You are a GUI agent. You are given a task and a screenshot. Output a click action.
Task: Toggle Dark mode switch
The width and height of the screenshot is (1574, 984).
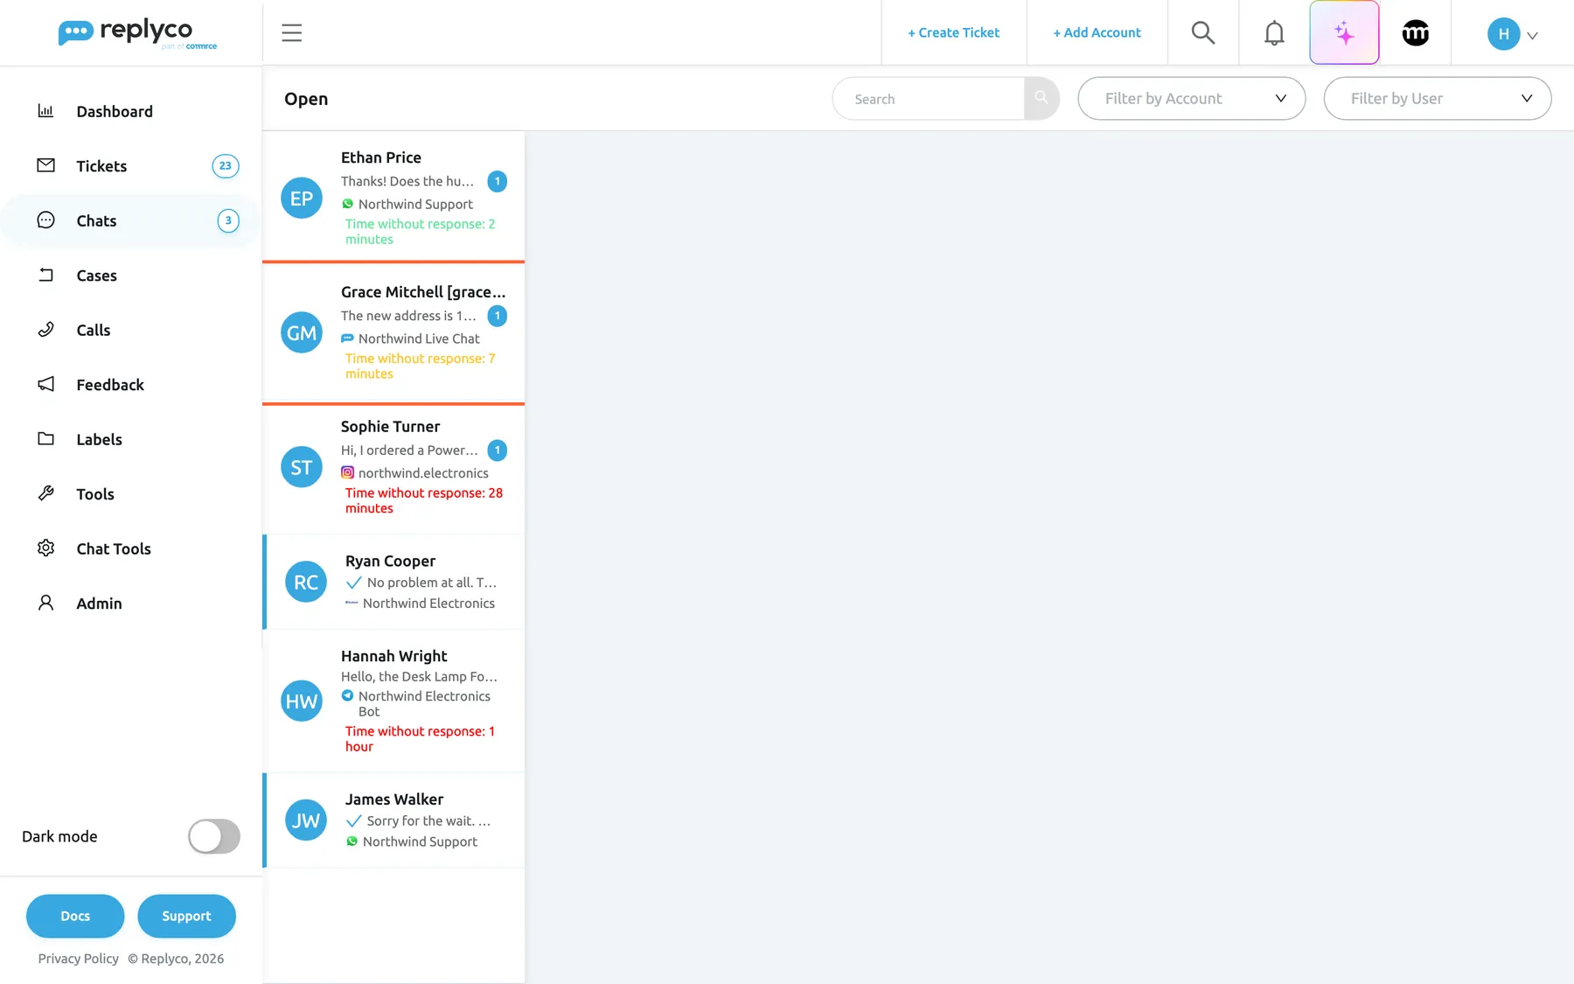pos(214,836)
